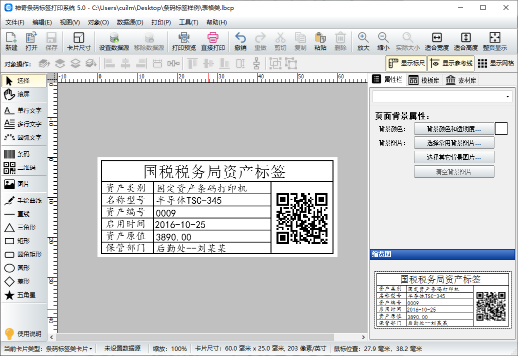Open the 视图(V) menu

(69, 22)
